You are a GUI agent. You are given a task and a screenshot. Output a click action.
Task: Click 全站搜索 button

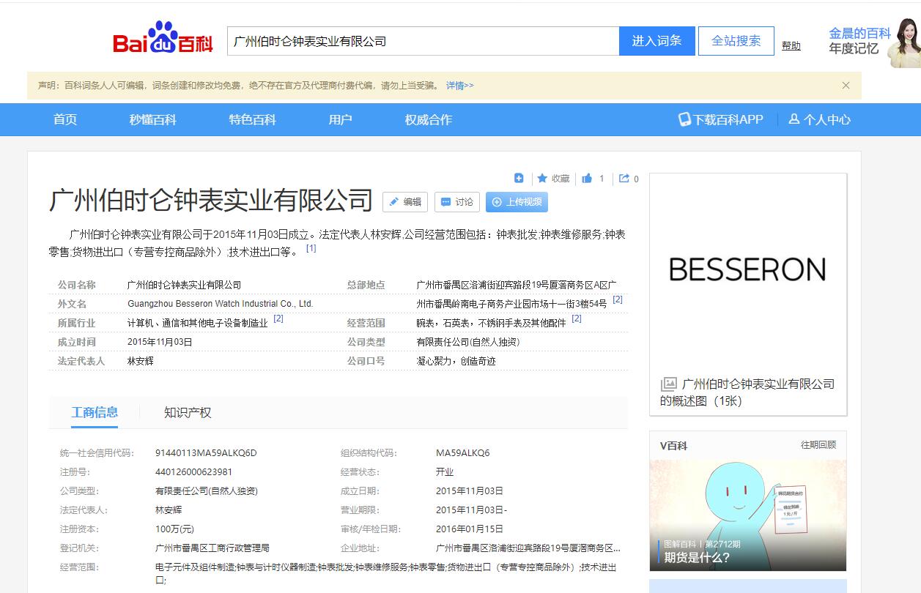736,41
